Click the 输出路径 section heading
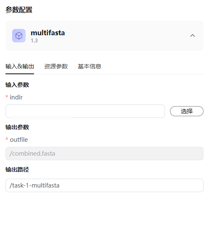The image size is (209, 232). pos(17,169)
